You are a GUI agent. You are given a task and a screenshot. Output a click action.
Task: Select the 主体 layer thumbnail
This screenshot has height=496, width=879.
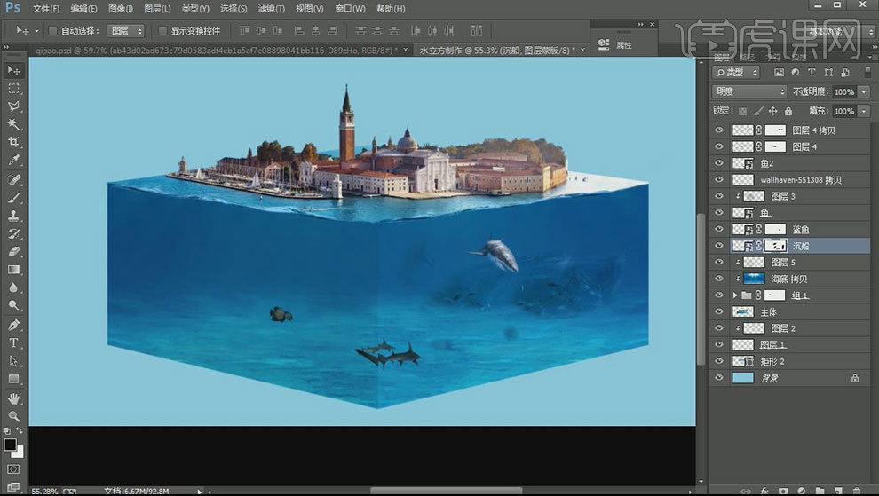[742, 312]
